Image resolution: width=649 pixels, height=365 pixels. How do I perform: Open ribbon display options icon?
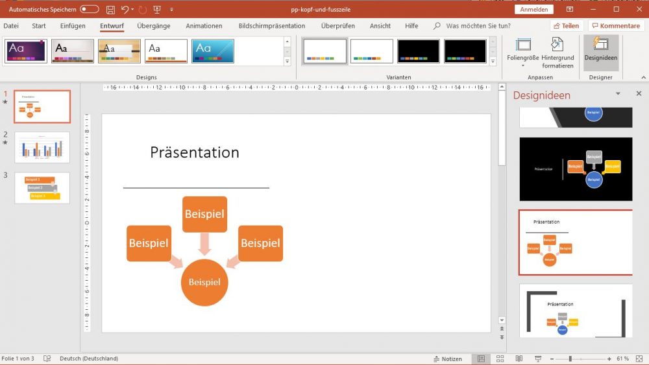tap(570, 9)
